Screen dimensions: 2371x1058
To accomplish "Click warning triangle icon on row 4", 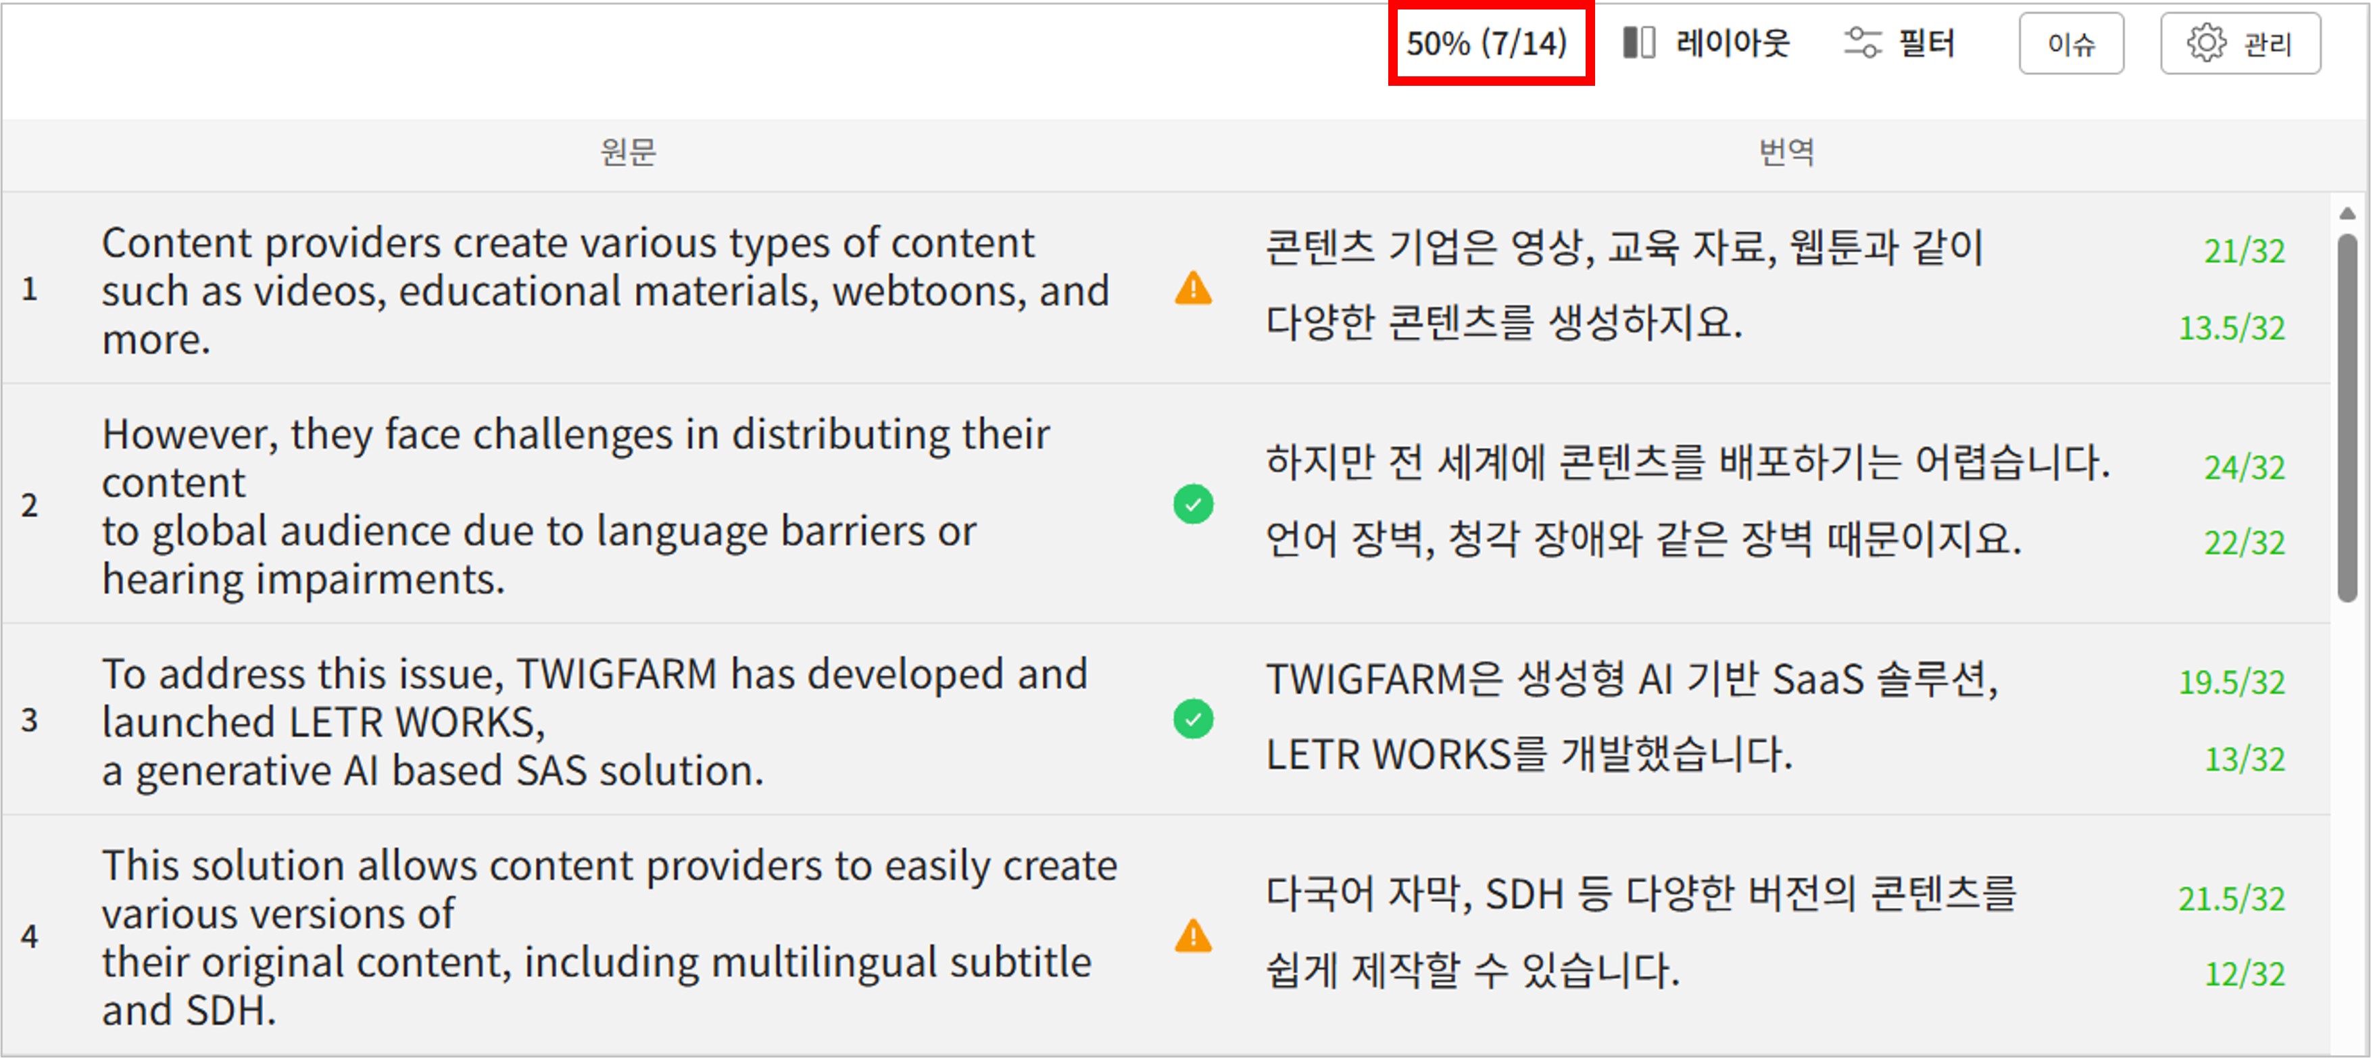I will (x=1193, y=936).
